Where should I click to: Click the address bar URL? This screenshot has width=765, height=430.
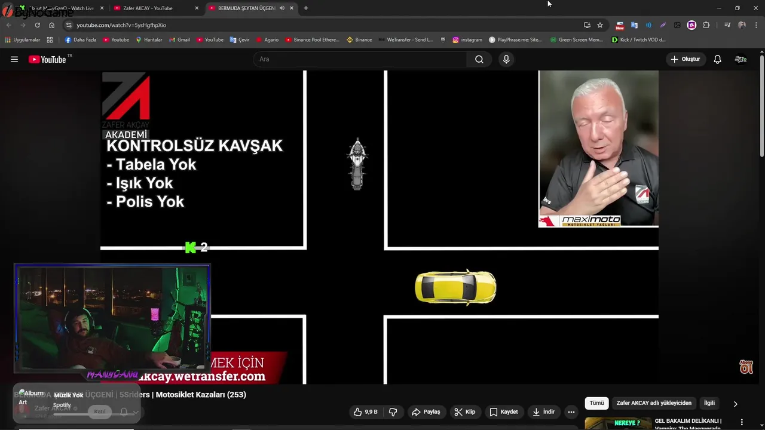tap(121, 25)
